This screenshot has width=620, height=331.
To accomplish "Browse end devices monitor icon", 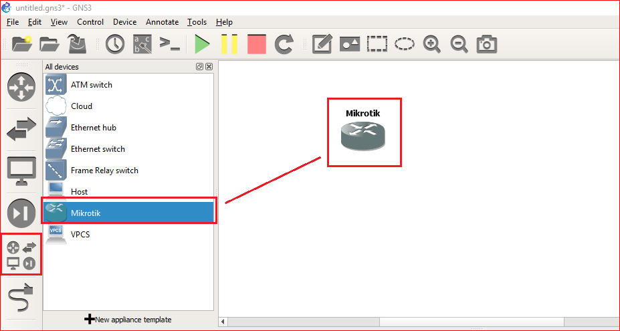I will pos(21,171).
